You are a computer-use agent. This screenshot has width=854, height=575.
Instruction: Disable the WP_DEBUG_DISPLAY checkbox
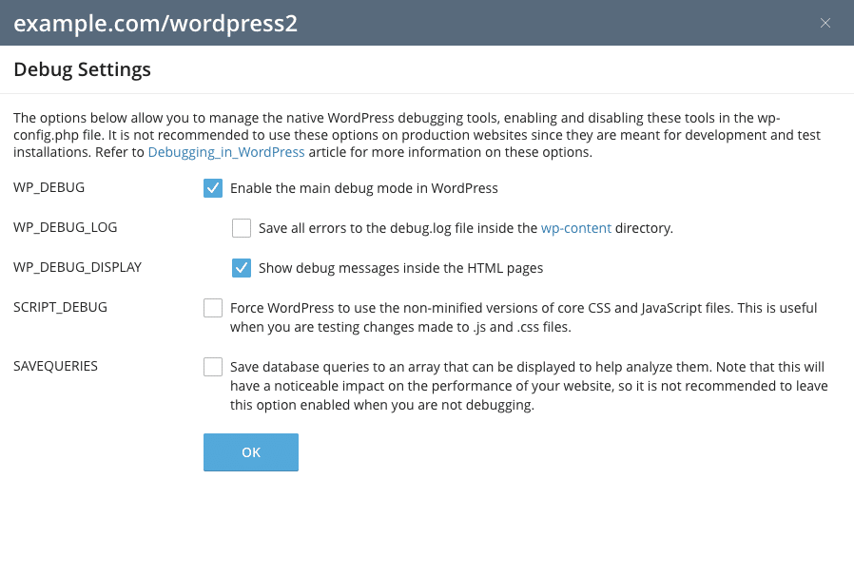242,268
